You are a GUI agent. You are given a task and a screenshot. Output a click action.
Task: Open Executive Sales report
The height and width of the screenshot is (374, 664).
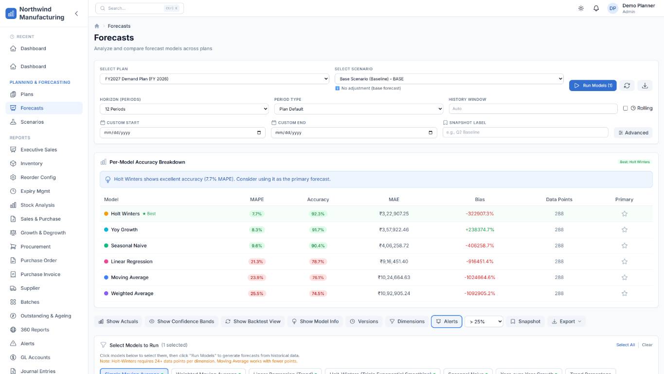[x=44, y=150]
